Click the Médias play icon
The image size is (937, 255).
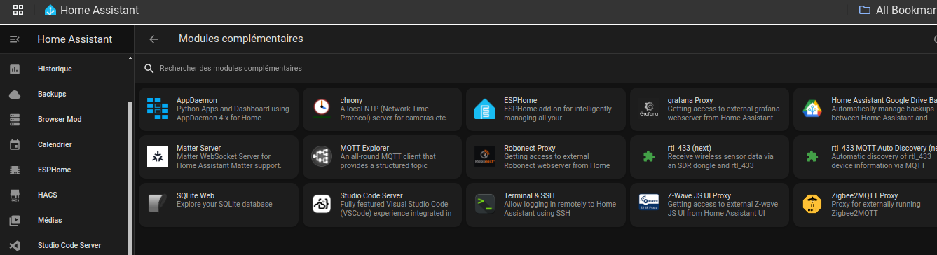click(15, 221)
